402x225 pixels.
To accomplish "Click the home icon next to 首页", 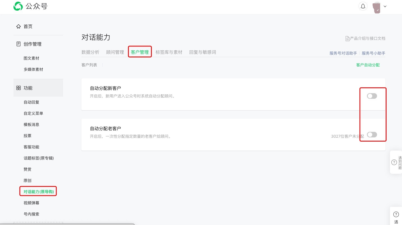I will pos(19,26).
